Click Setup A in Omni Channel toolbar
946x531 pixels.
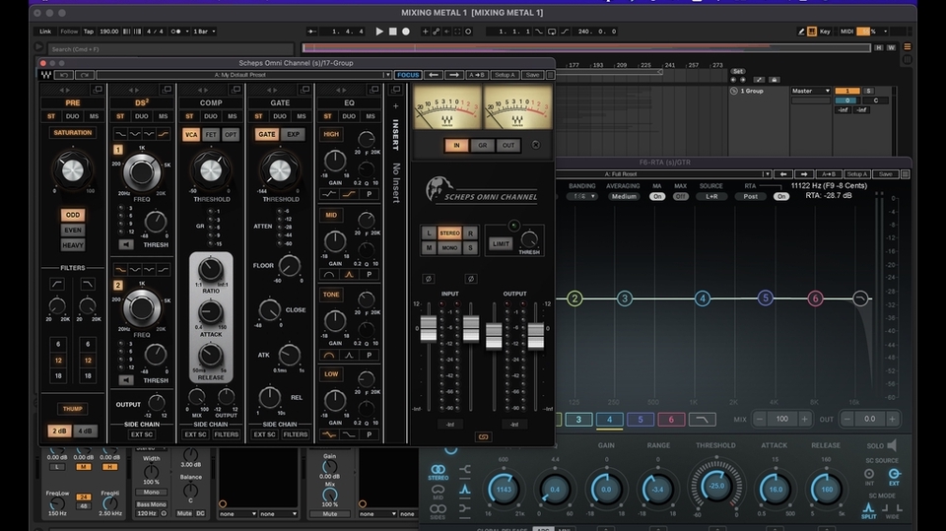tap(505, 75)
